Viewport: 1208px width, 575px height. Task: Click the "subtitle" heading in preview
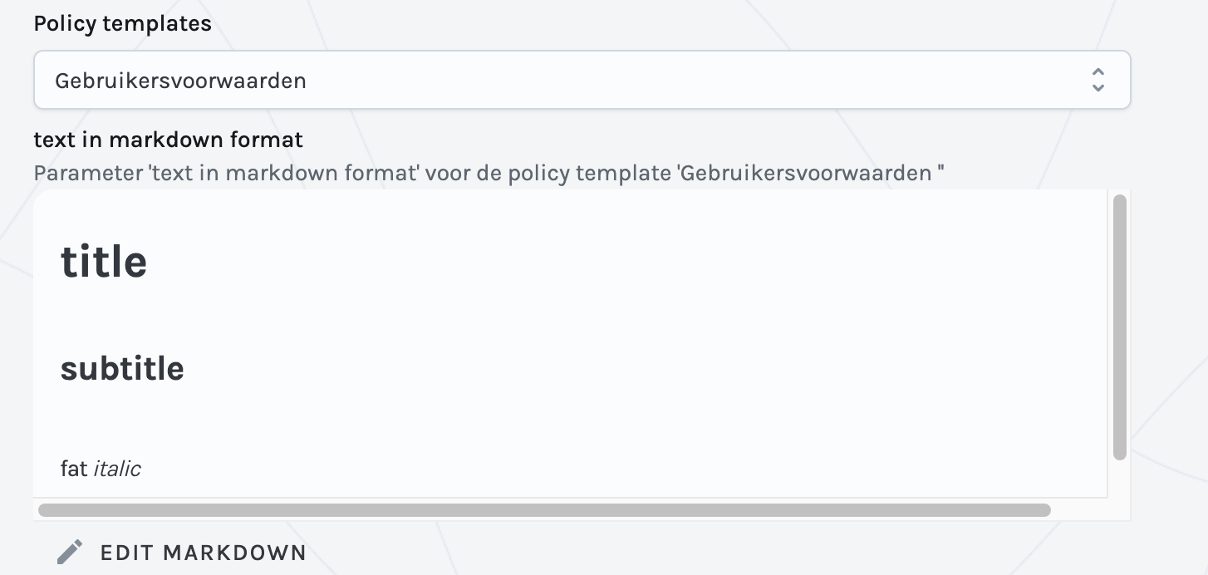[x=122, y=368]
